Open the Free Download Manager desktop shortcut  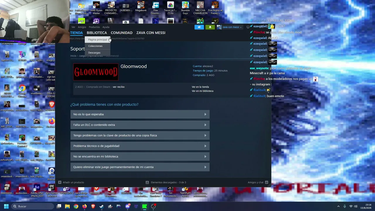(x=156, y=8)
